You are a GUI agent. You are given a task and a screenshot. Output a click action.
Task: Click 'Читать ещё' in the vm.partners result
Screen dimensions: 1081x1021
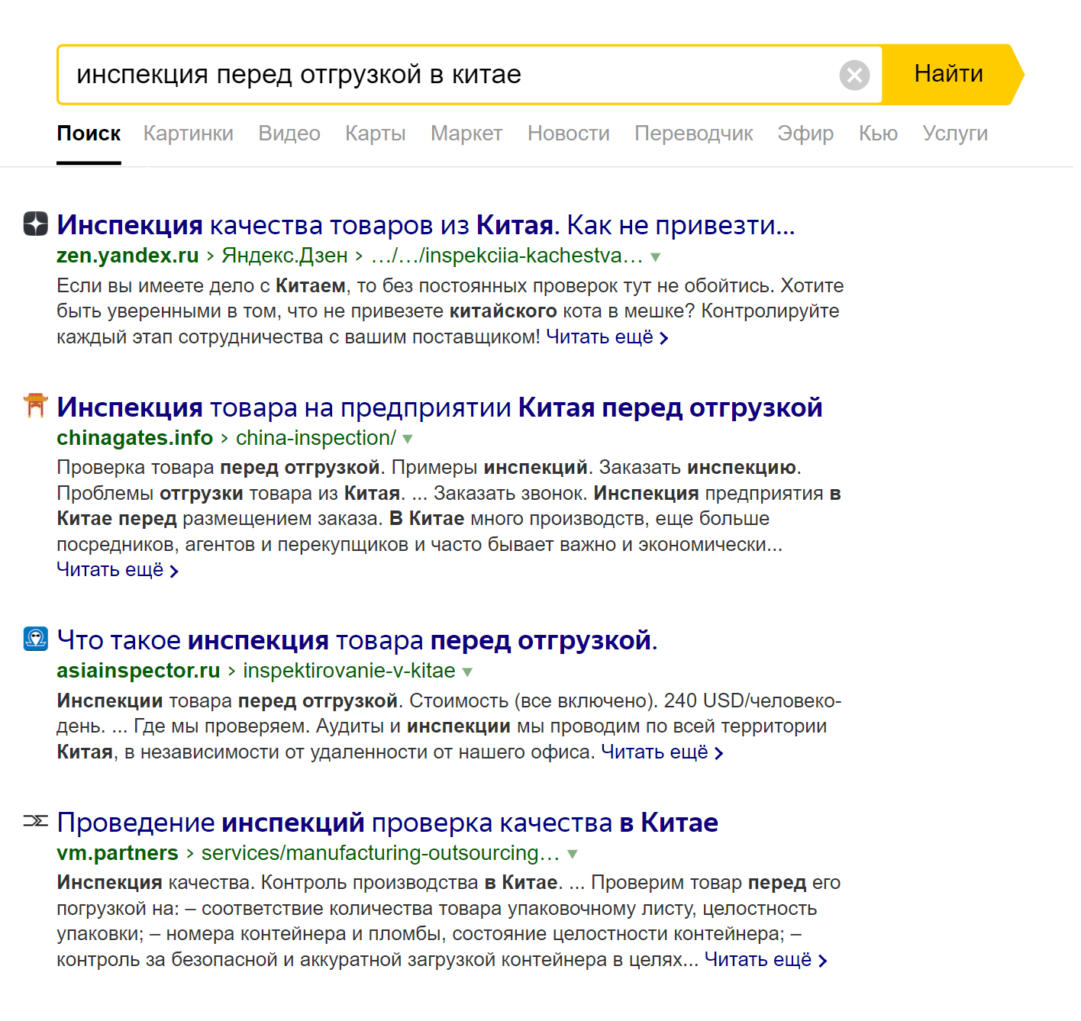pos(766,960)
